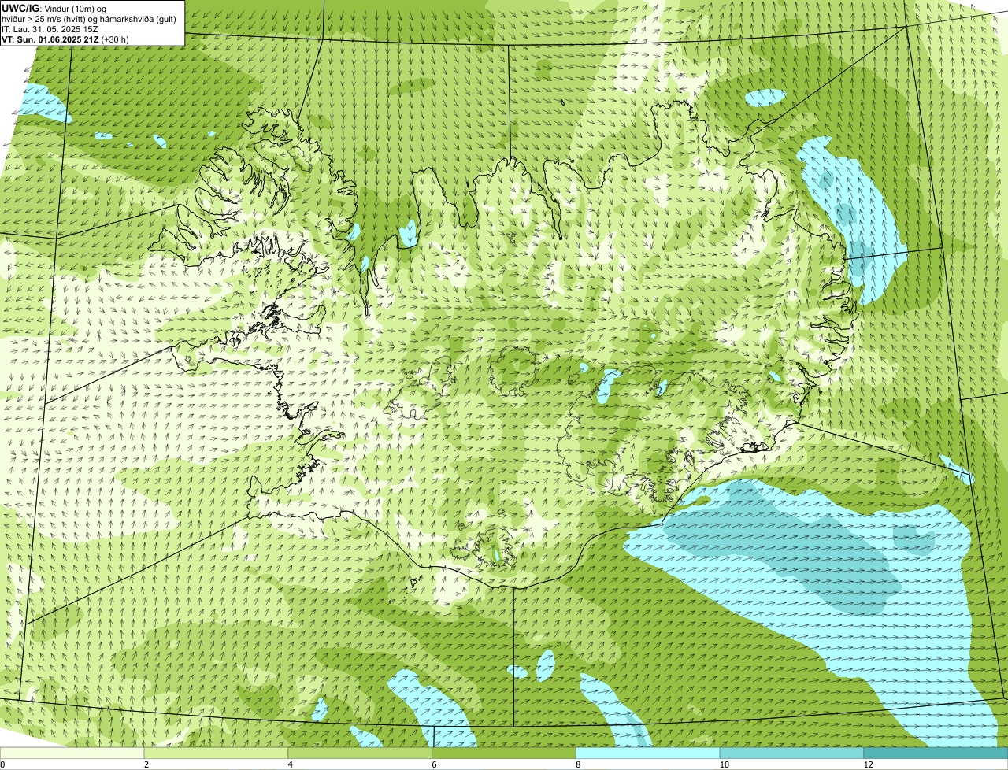Click the "IT: Lau. 31. 05. 2025 15Z" line

click(50, 28)
